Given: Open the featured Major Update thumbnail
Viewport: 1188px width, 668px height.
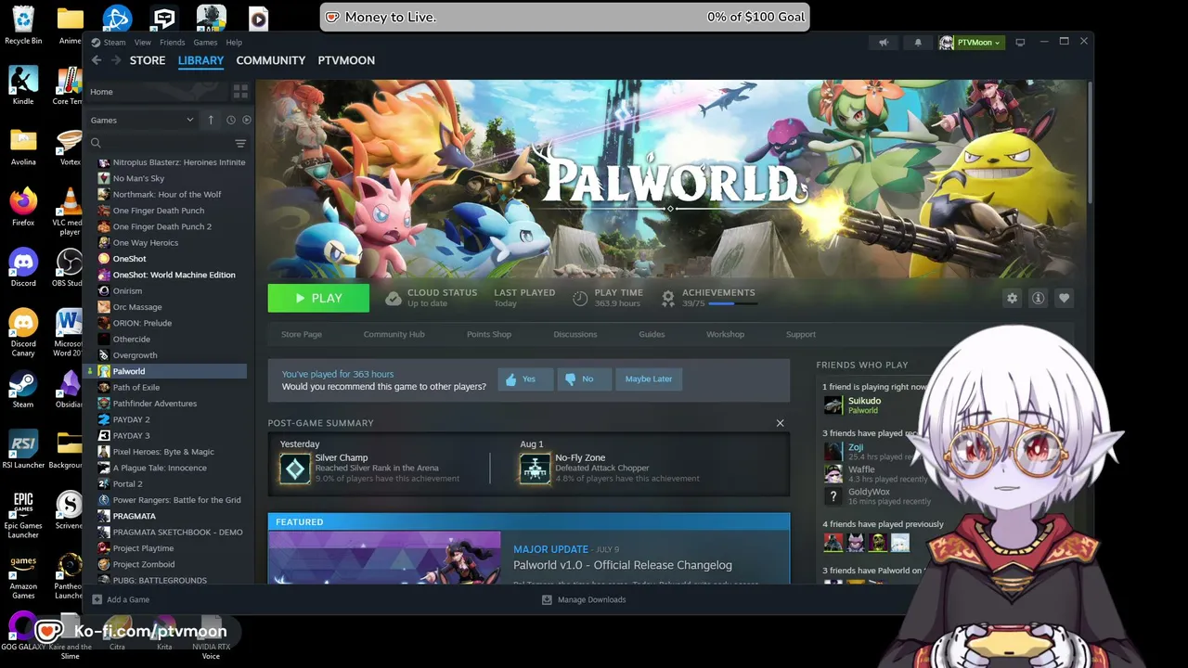Looking at the screenshot, I should (x=384, y=558).
